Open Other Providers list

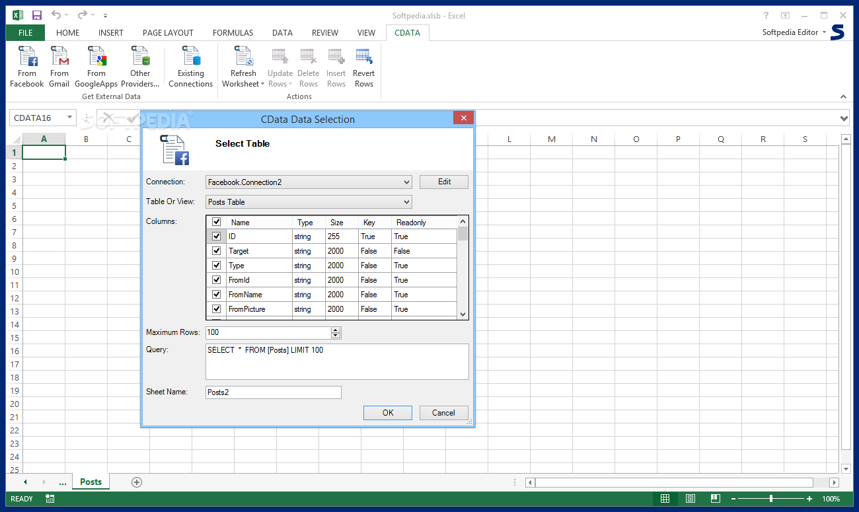coord(140,67)
